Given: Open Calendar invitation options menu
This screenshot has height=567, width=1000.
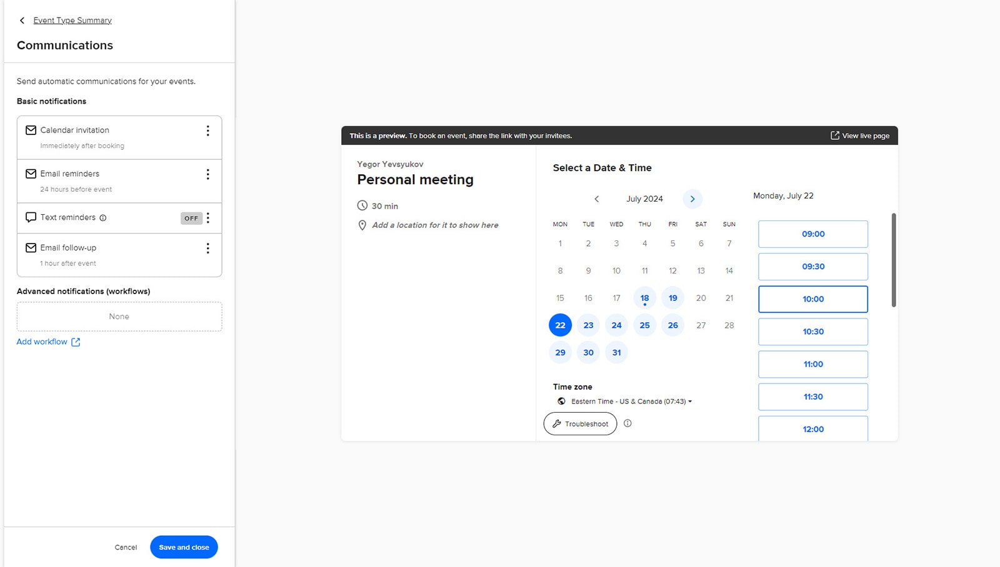Looking at the screenshot, I should (x=208, y=131).
